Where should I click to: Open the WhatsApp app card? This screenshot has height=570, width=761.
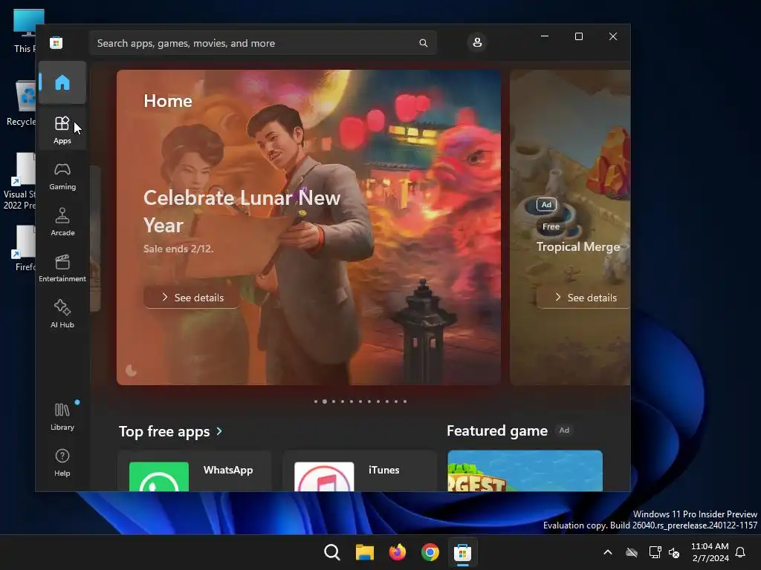pos(194,471)
